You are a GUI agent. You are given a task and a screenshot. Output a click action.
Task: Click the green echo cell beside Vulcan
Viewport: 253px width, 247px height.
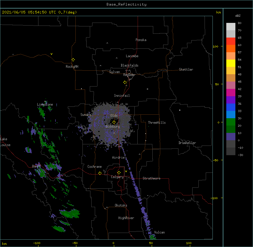(153, 237)
